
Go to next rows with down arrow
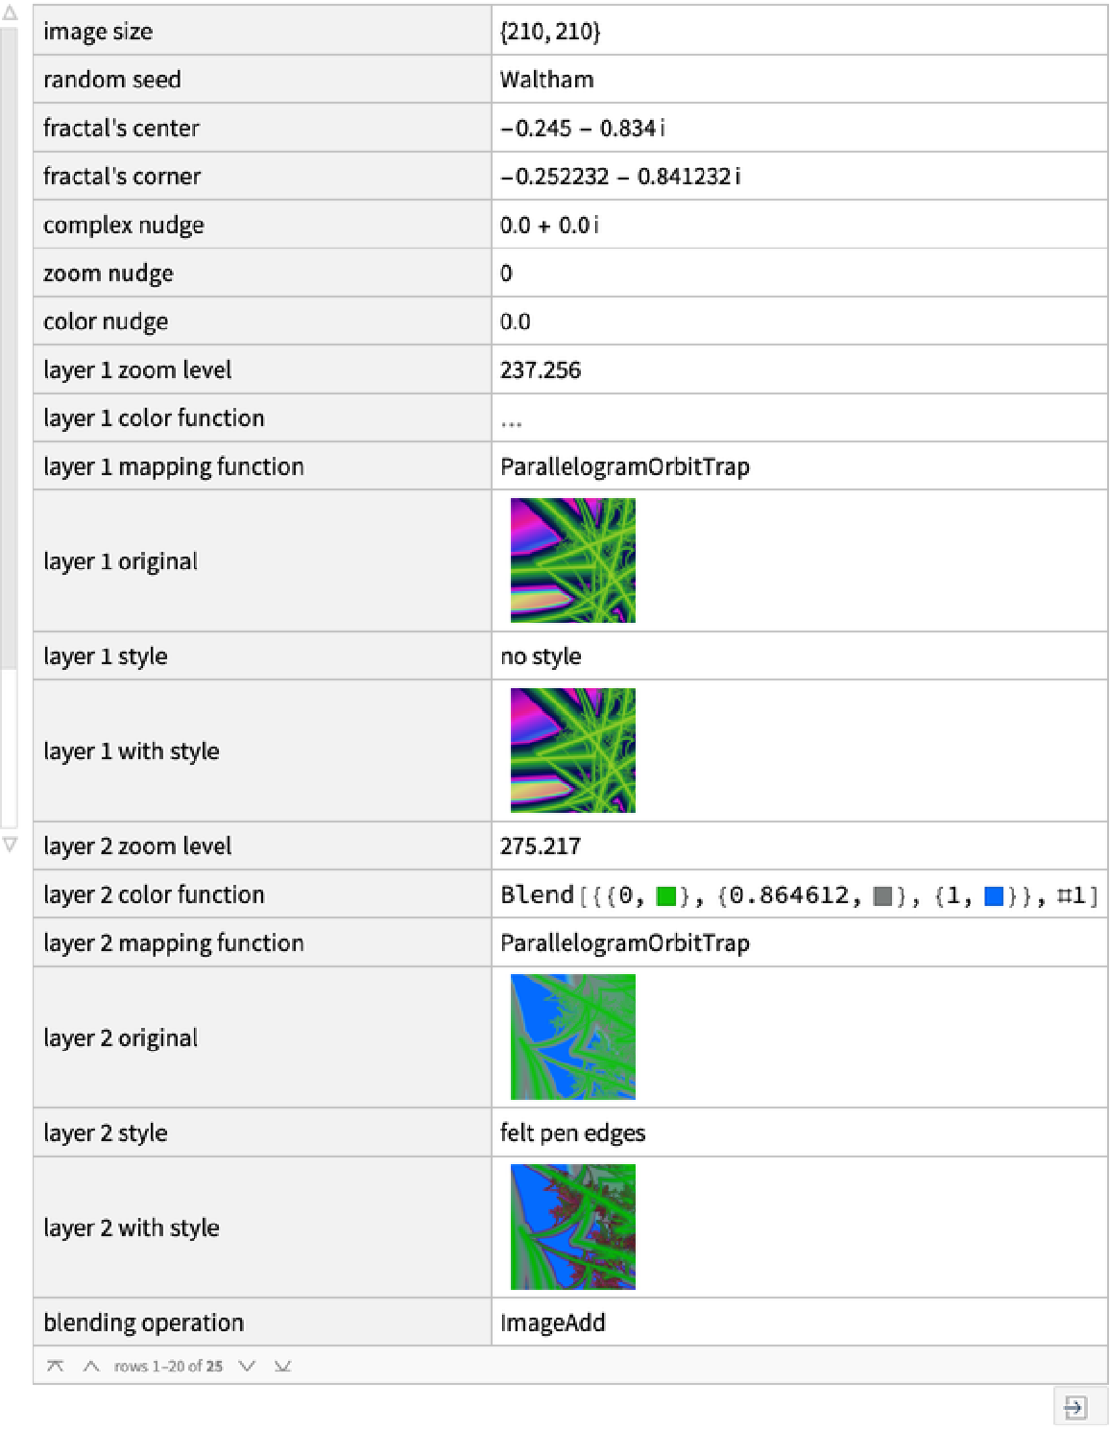point(248,1366)
